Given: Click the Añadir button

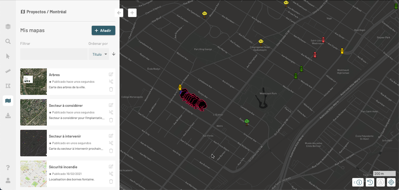Looking at the screenshot, I should [103, 30].
